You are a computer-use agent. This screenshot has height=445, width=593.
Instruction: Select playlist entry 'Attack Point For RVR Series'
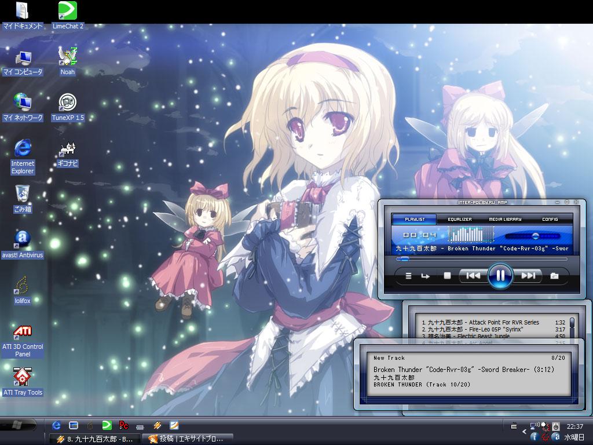[x=493, y=322]
